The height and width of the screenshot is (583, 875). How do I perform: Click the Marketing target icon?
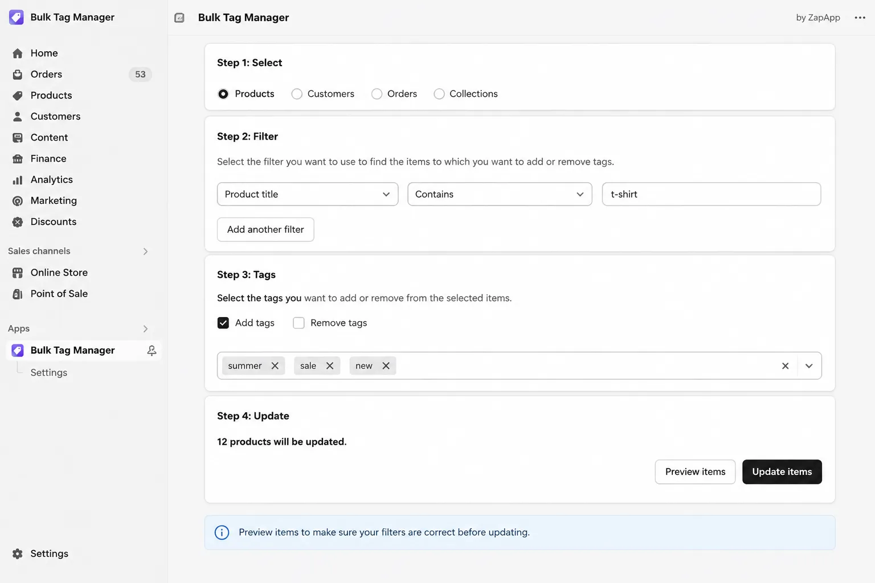(18, 201)
